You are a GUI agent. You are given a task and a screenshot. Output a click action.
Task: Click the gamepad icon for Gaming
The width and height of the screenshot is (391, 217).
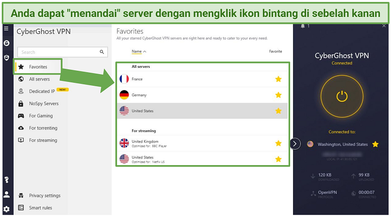[x=21, y=116]
